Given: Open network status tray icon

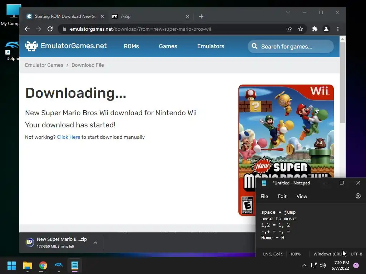Looking at the screenshot, I should (x=314, y=265).
